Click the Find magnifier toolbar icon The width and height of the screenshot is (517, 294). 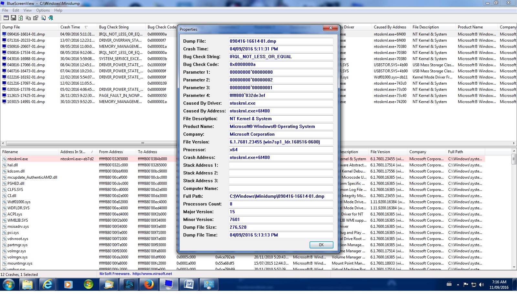click(x=43, y=18)
